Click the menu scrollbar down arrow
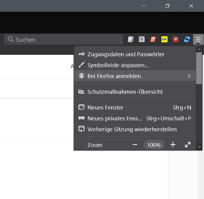204x199 pixels. 199,147
